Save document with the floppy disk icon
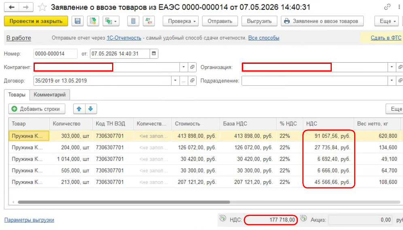 (x=78, y=21)
